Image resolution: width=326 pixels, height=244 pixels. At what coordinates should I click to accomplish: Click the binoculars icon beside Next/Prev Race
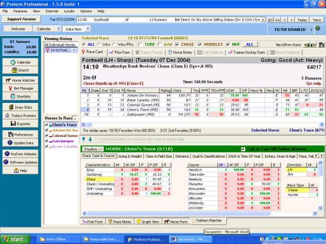point(321,45)
